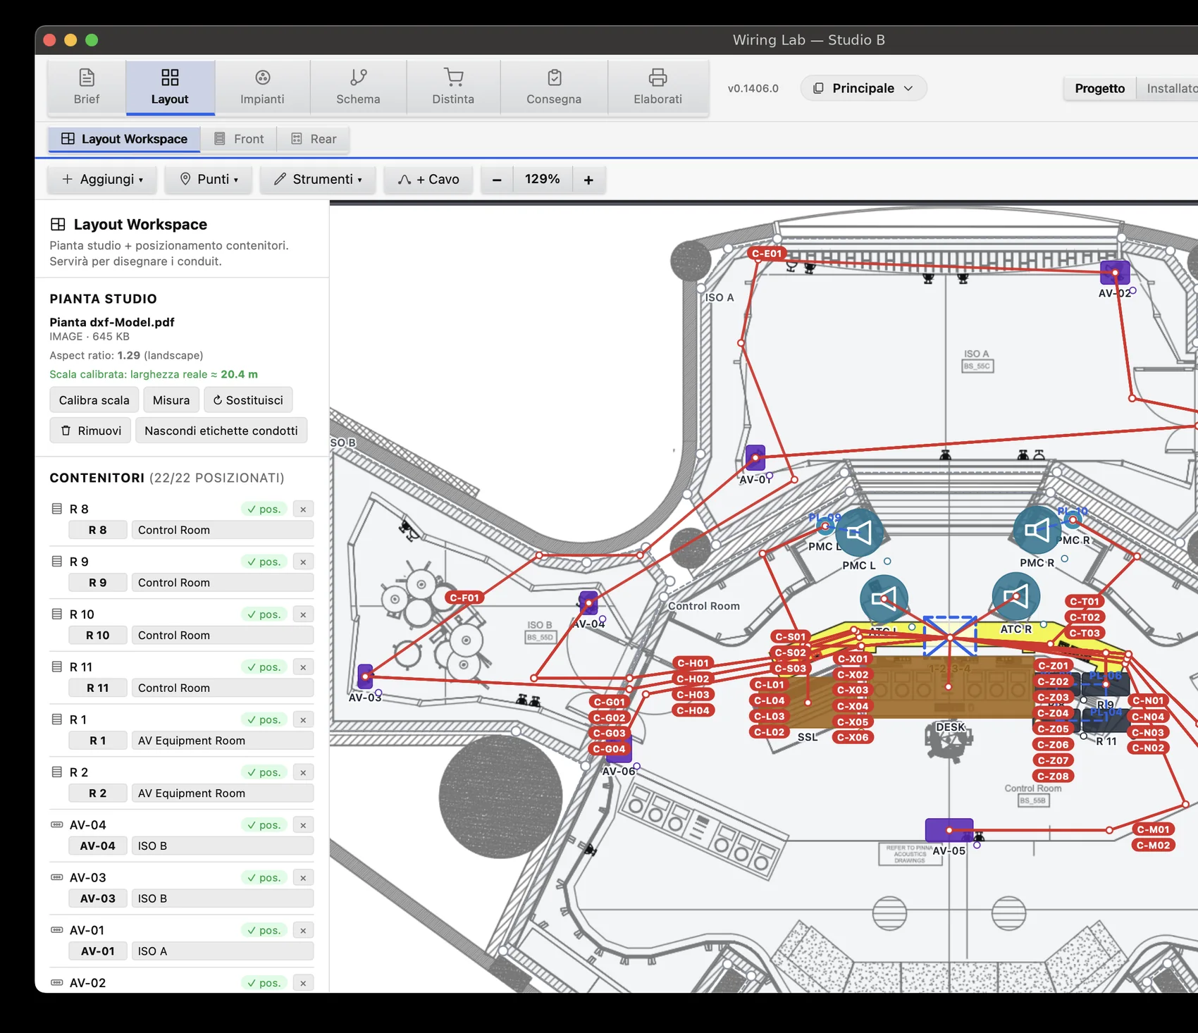Click the Misura button

pos(171,400)
